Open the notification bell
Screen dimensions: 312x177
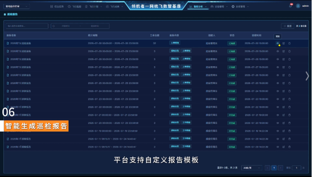pyautogui.click(x=290, y=6)
